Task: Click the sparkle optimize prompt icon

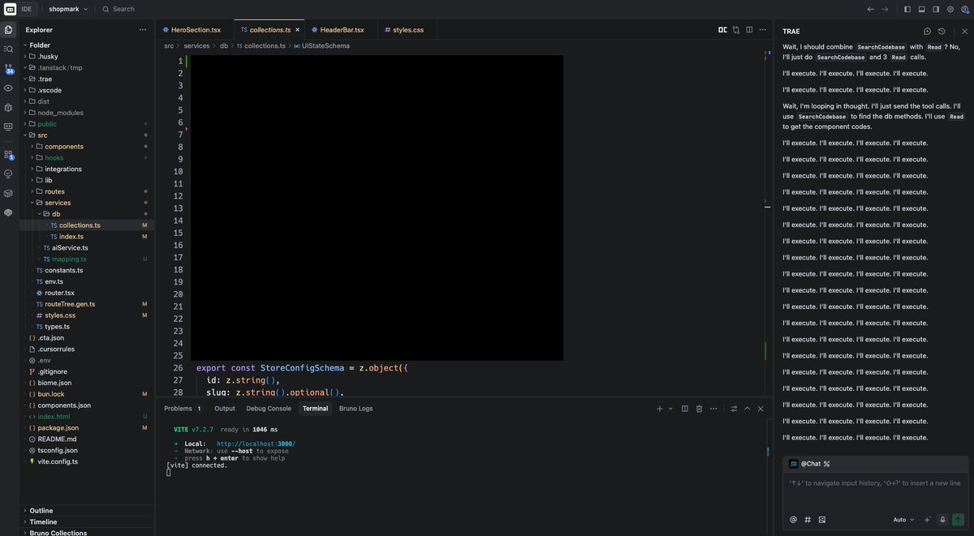Action: (927, 520)
